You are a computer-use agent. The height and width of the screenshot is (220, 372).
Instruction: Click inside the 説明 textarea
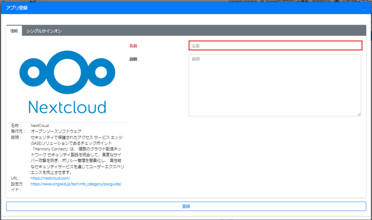point(275,85)
